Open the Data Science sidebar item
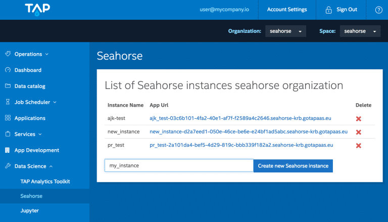 [30, 166]
